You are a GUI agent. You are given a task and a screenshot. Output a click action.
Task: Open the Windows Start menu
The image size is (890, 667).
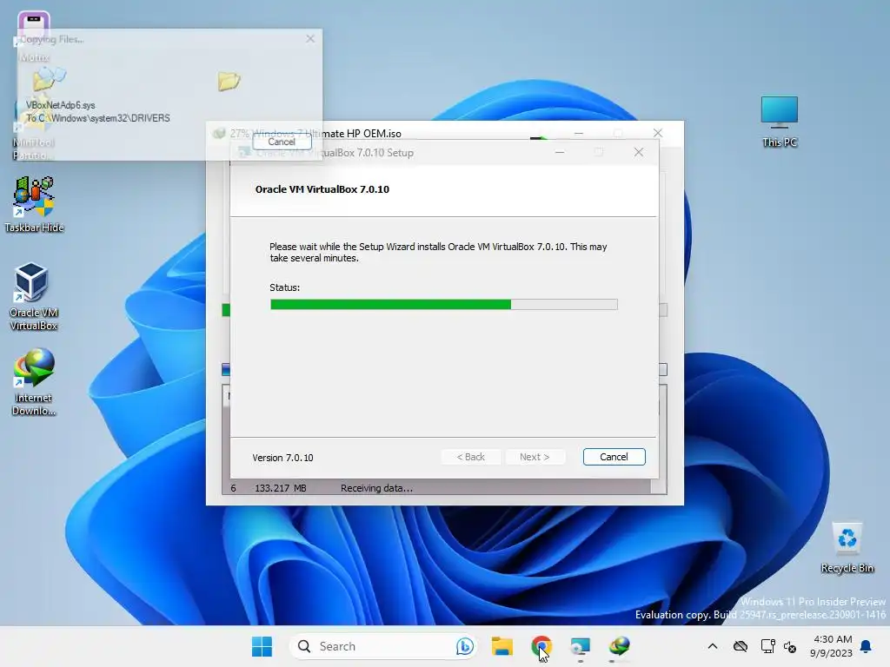(262, 646)
